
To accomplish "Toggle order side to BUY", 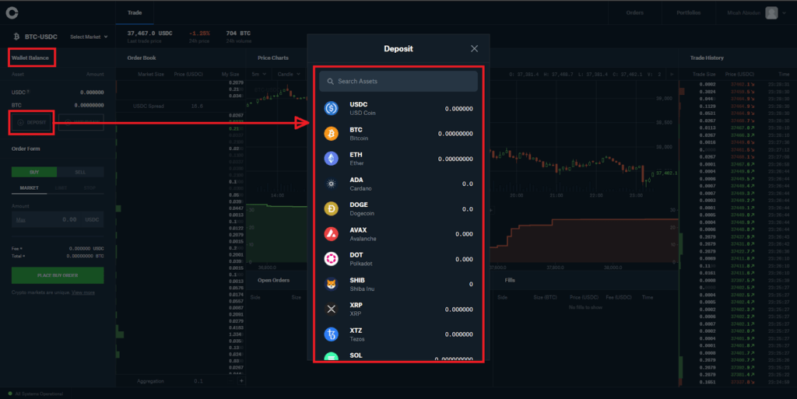I will (x=34, y=172).
